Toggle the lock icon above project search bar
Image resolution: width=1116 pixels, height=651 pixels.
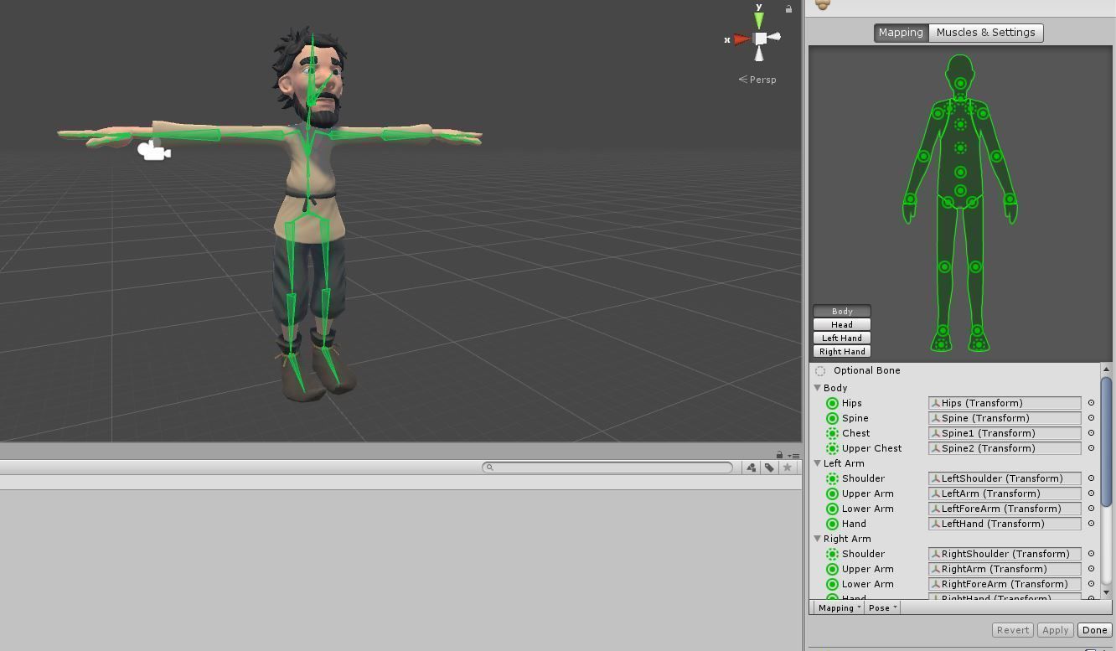[x=779, y=455]
